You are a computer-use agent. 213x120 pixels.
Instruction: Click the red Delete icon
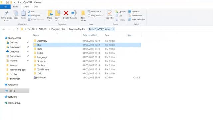click(x=66, y=13)
